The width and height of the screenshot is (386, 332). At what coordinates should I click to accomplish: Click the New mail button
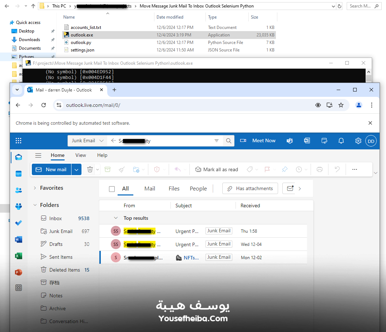(51, 169)
